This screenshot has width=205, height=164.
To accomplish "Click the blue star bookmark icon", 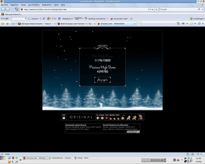I will click(59, 19).
